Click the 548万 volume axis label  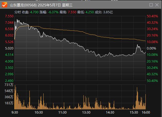click(x=9, y=91)
